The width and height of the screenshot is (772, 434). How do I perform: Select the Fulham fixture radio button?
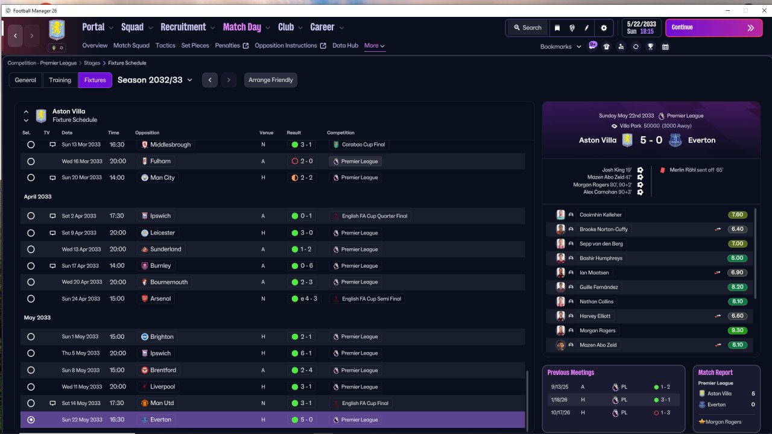(x=31, y=162)
